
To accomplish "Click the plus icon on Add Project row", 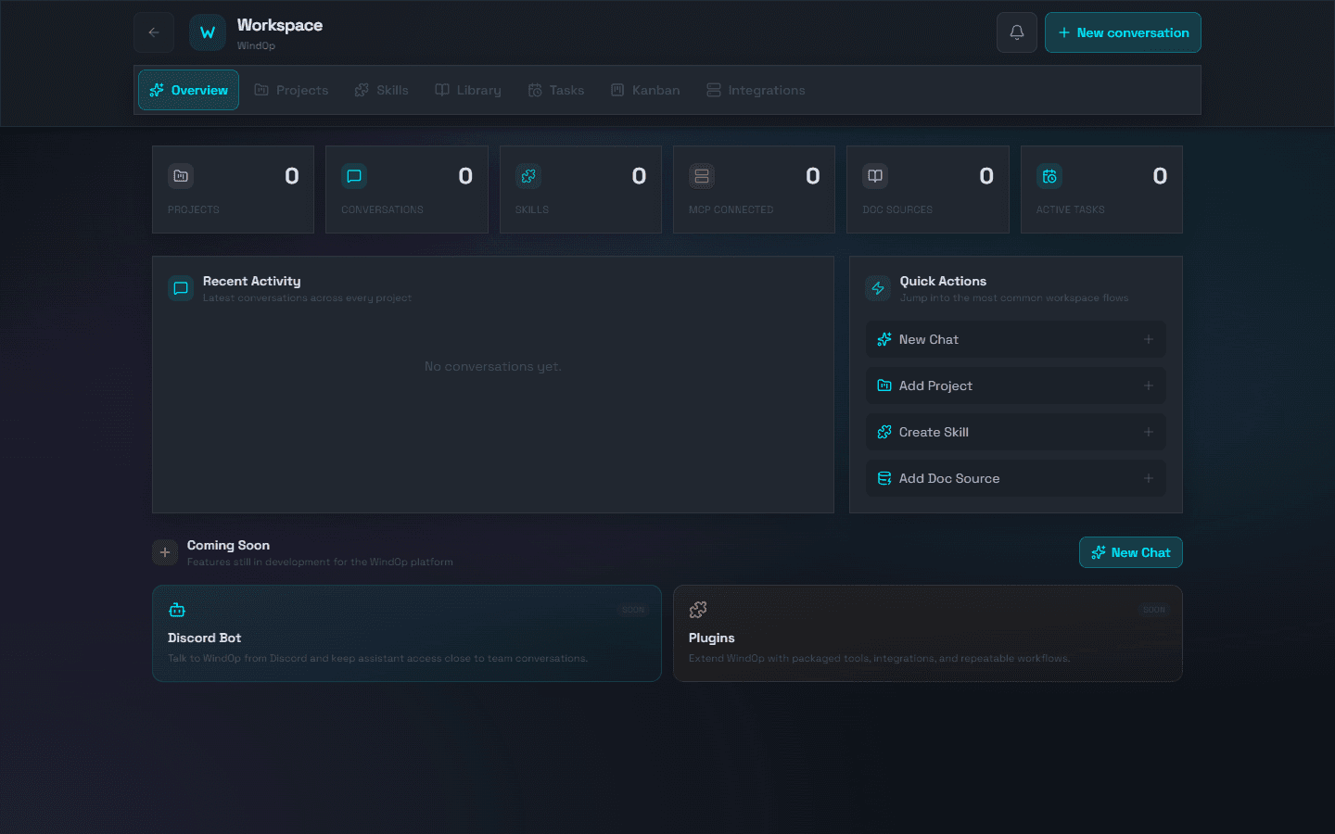I will tap(1149, 385).
